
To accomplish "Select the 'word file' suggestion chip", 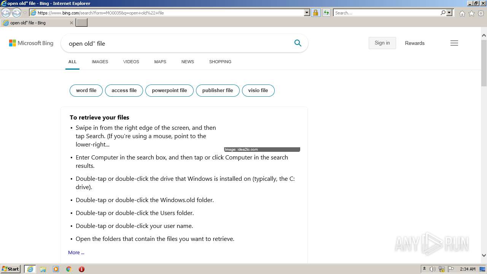I will pyautogui.click(x=86, y=91).
